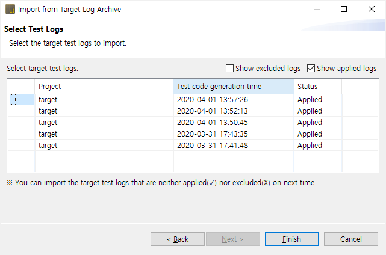The height and width of the screenshot is (255, 386).
Task: Tick the checkbox in first log row
Action: [13, 100]
